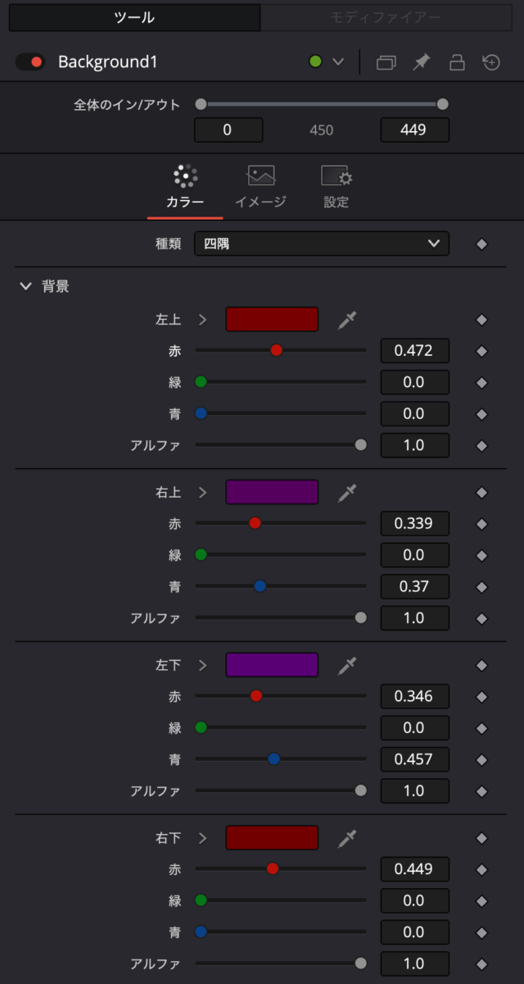
Task: Click the keyframe diamond for 種類
Action: [x=481, y=244]
